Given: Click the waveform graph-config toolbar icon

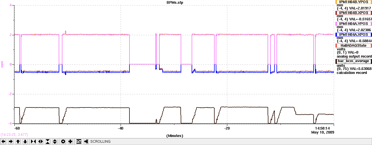Looking at the screenshot, I should (79, 142).
